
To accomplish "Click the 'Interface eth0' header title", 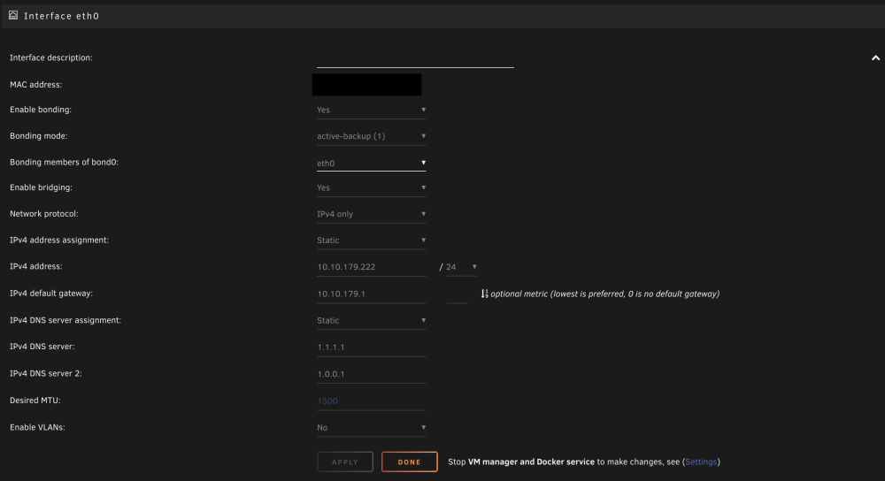I will tap(62, 16).
